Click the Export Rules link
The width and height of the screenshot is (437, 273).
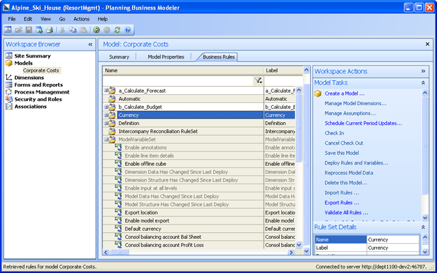coord(341,203)
